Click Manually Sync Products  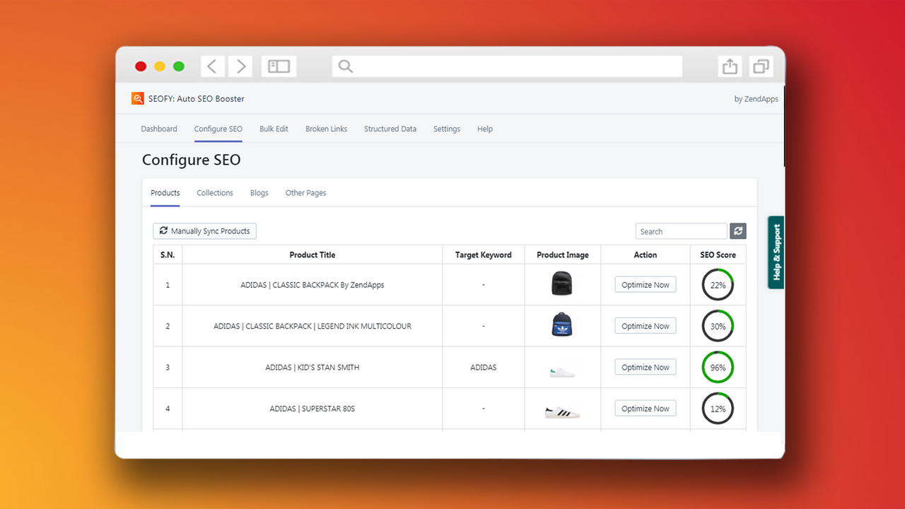(204, 230)
